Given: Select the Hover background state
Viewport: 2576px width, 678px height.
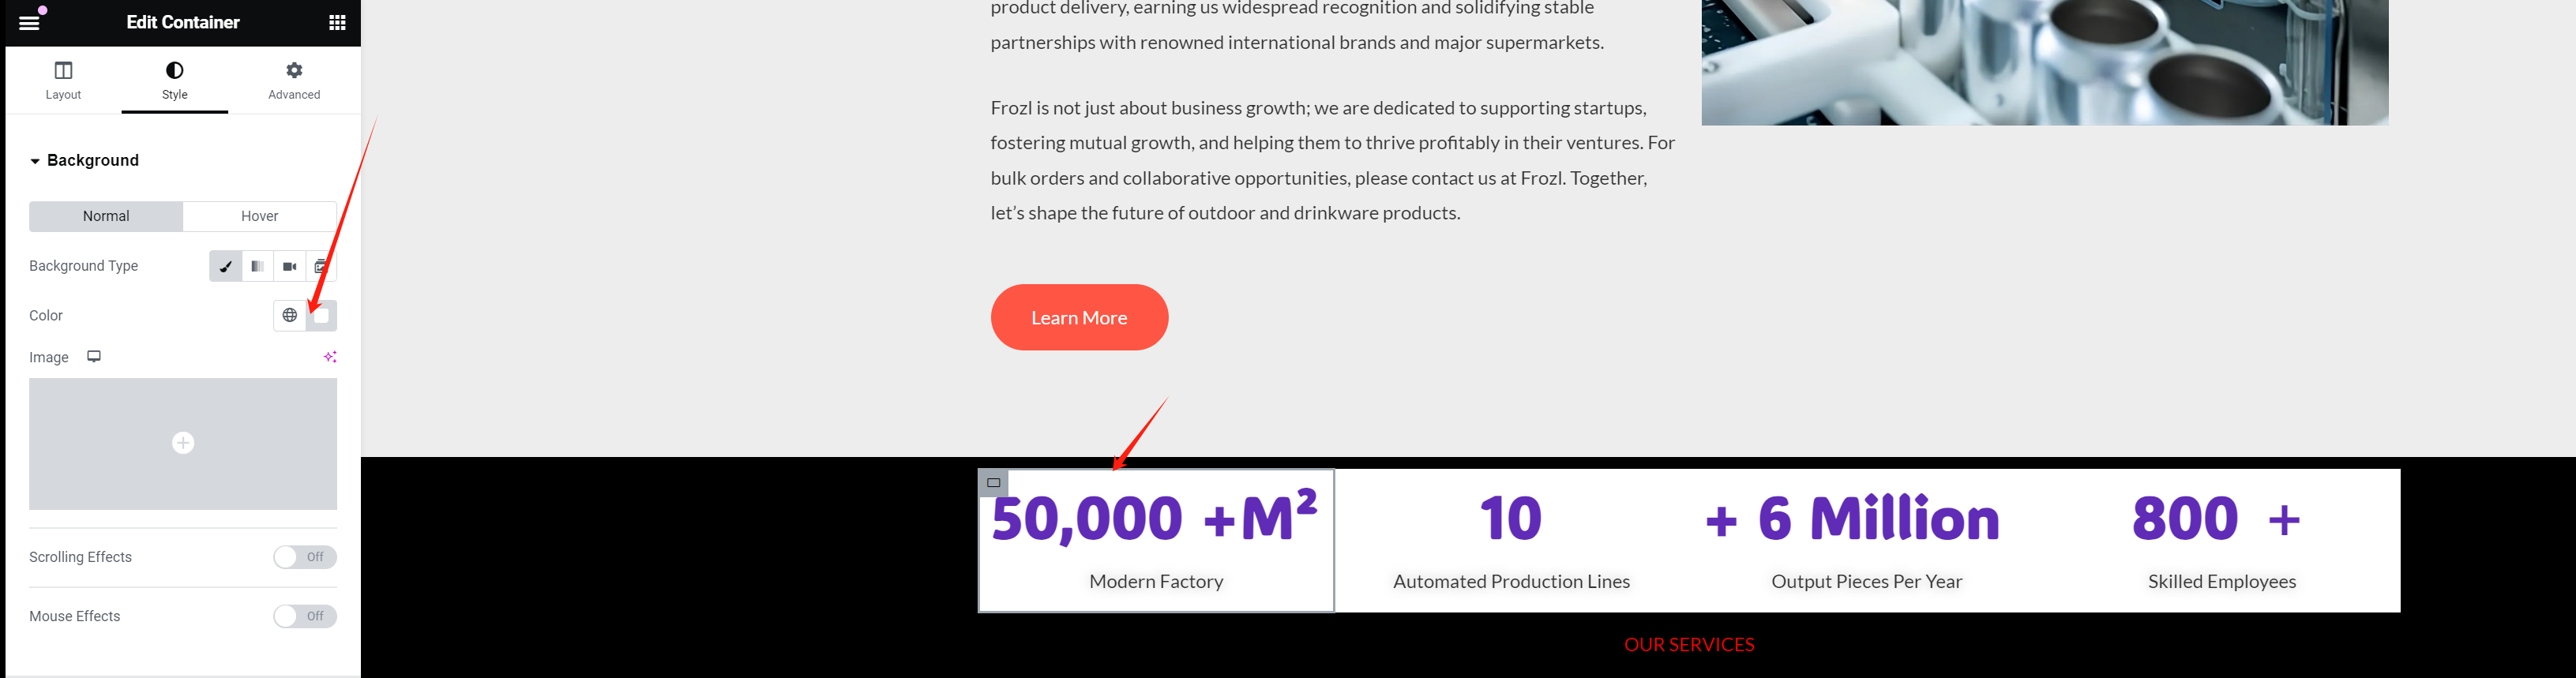Looking at the screenshot, I should (x=259, y=216).
